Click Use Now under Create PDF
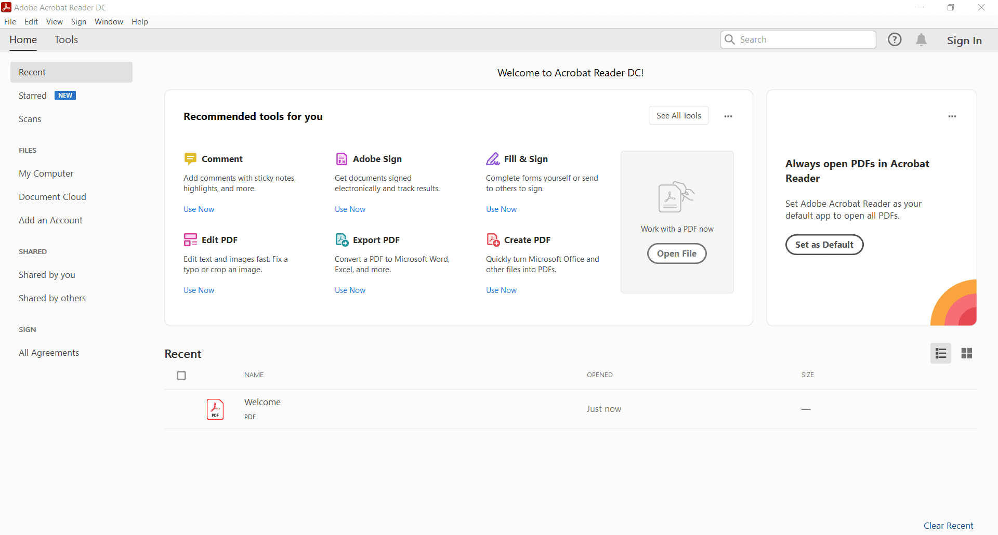Screen dimensions: 998x535 (501, 290)
